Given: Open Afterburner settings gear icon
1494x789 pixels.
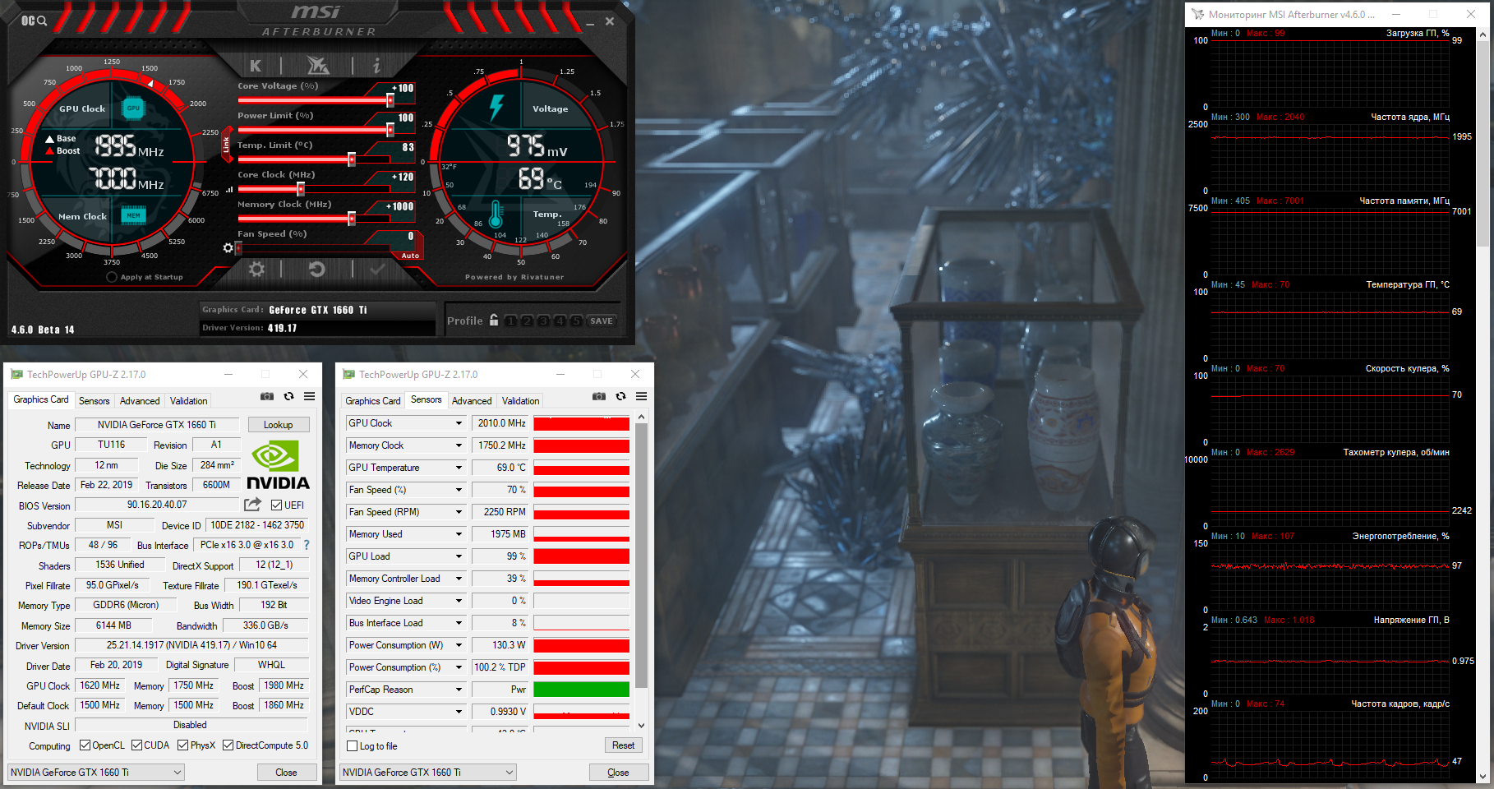Looking at the screenshot, I should click(x=257, y=270).
